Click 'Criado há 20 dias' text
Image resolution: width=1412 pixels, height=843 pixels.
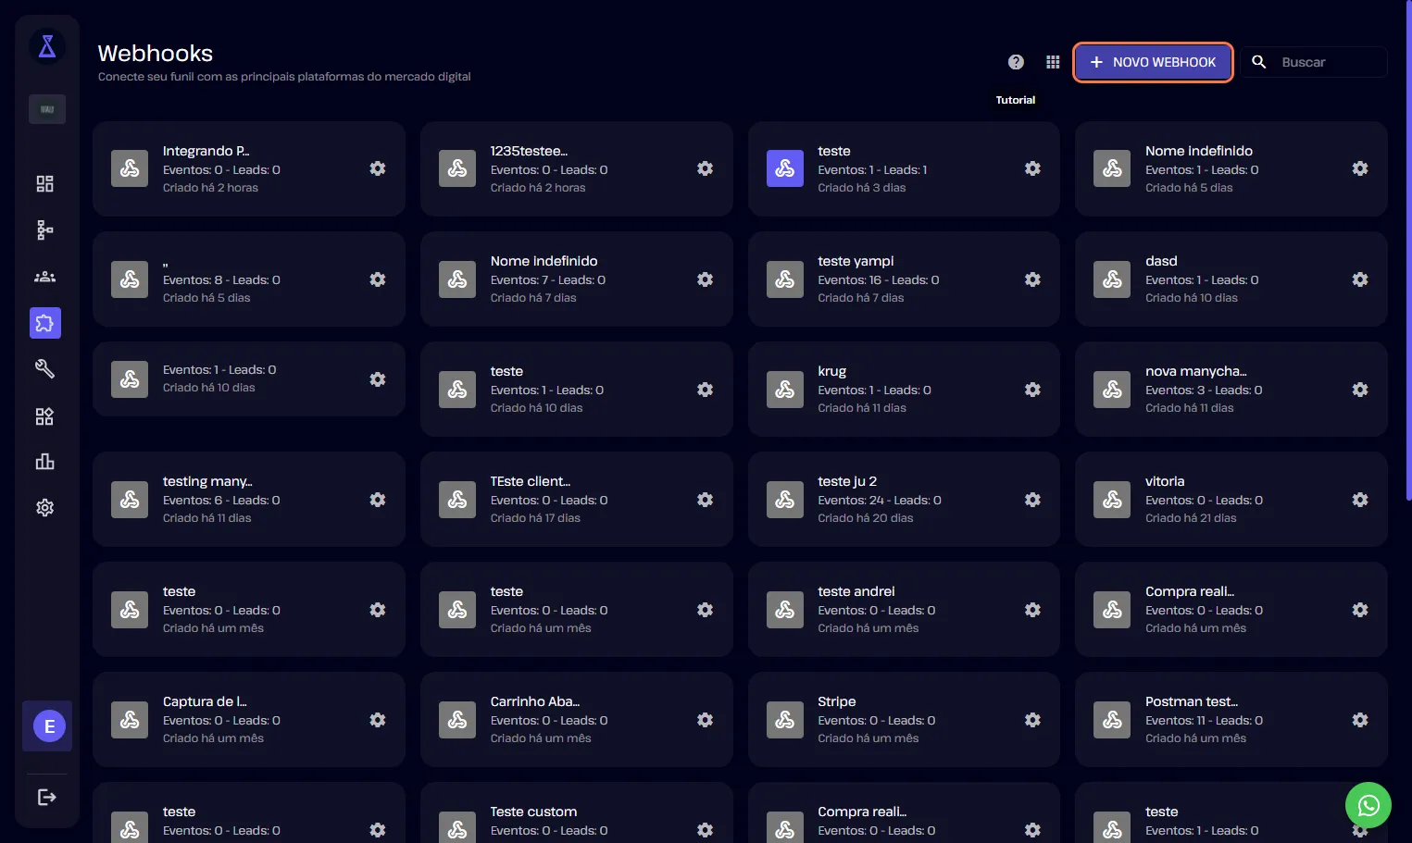(x=866, y=518)
